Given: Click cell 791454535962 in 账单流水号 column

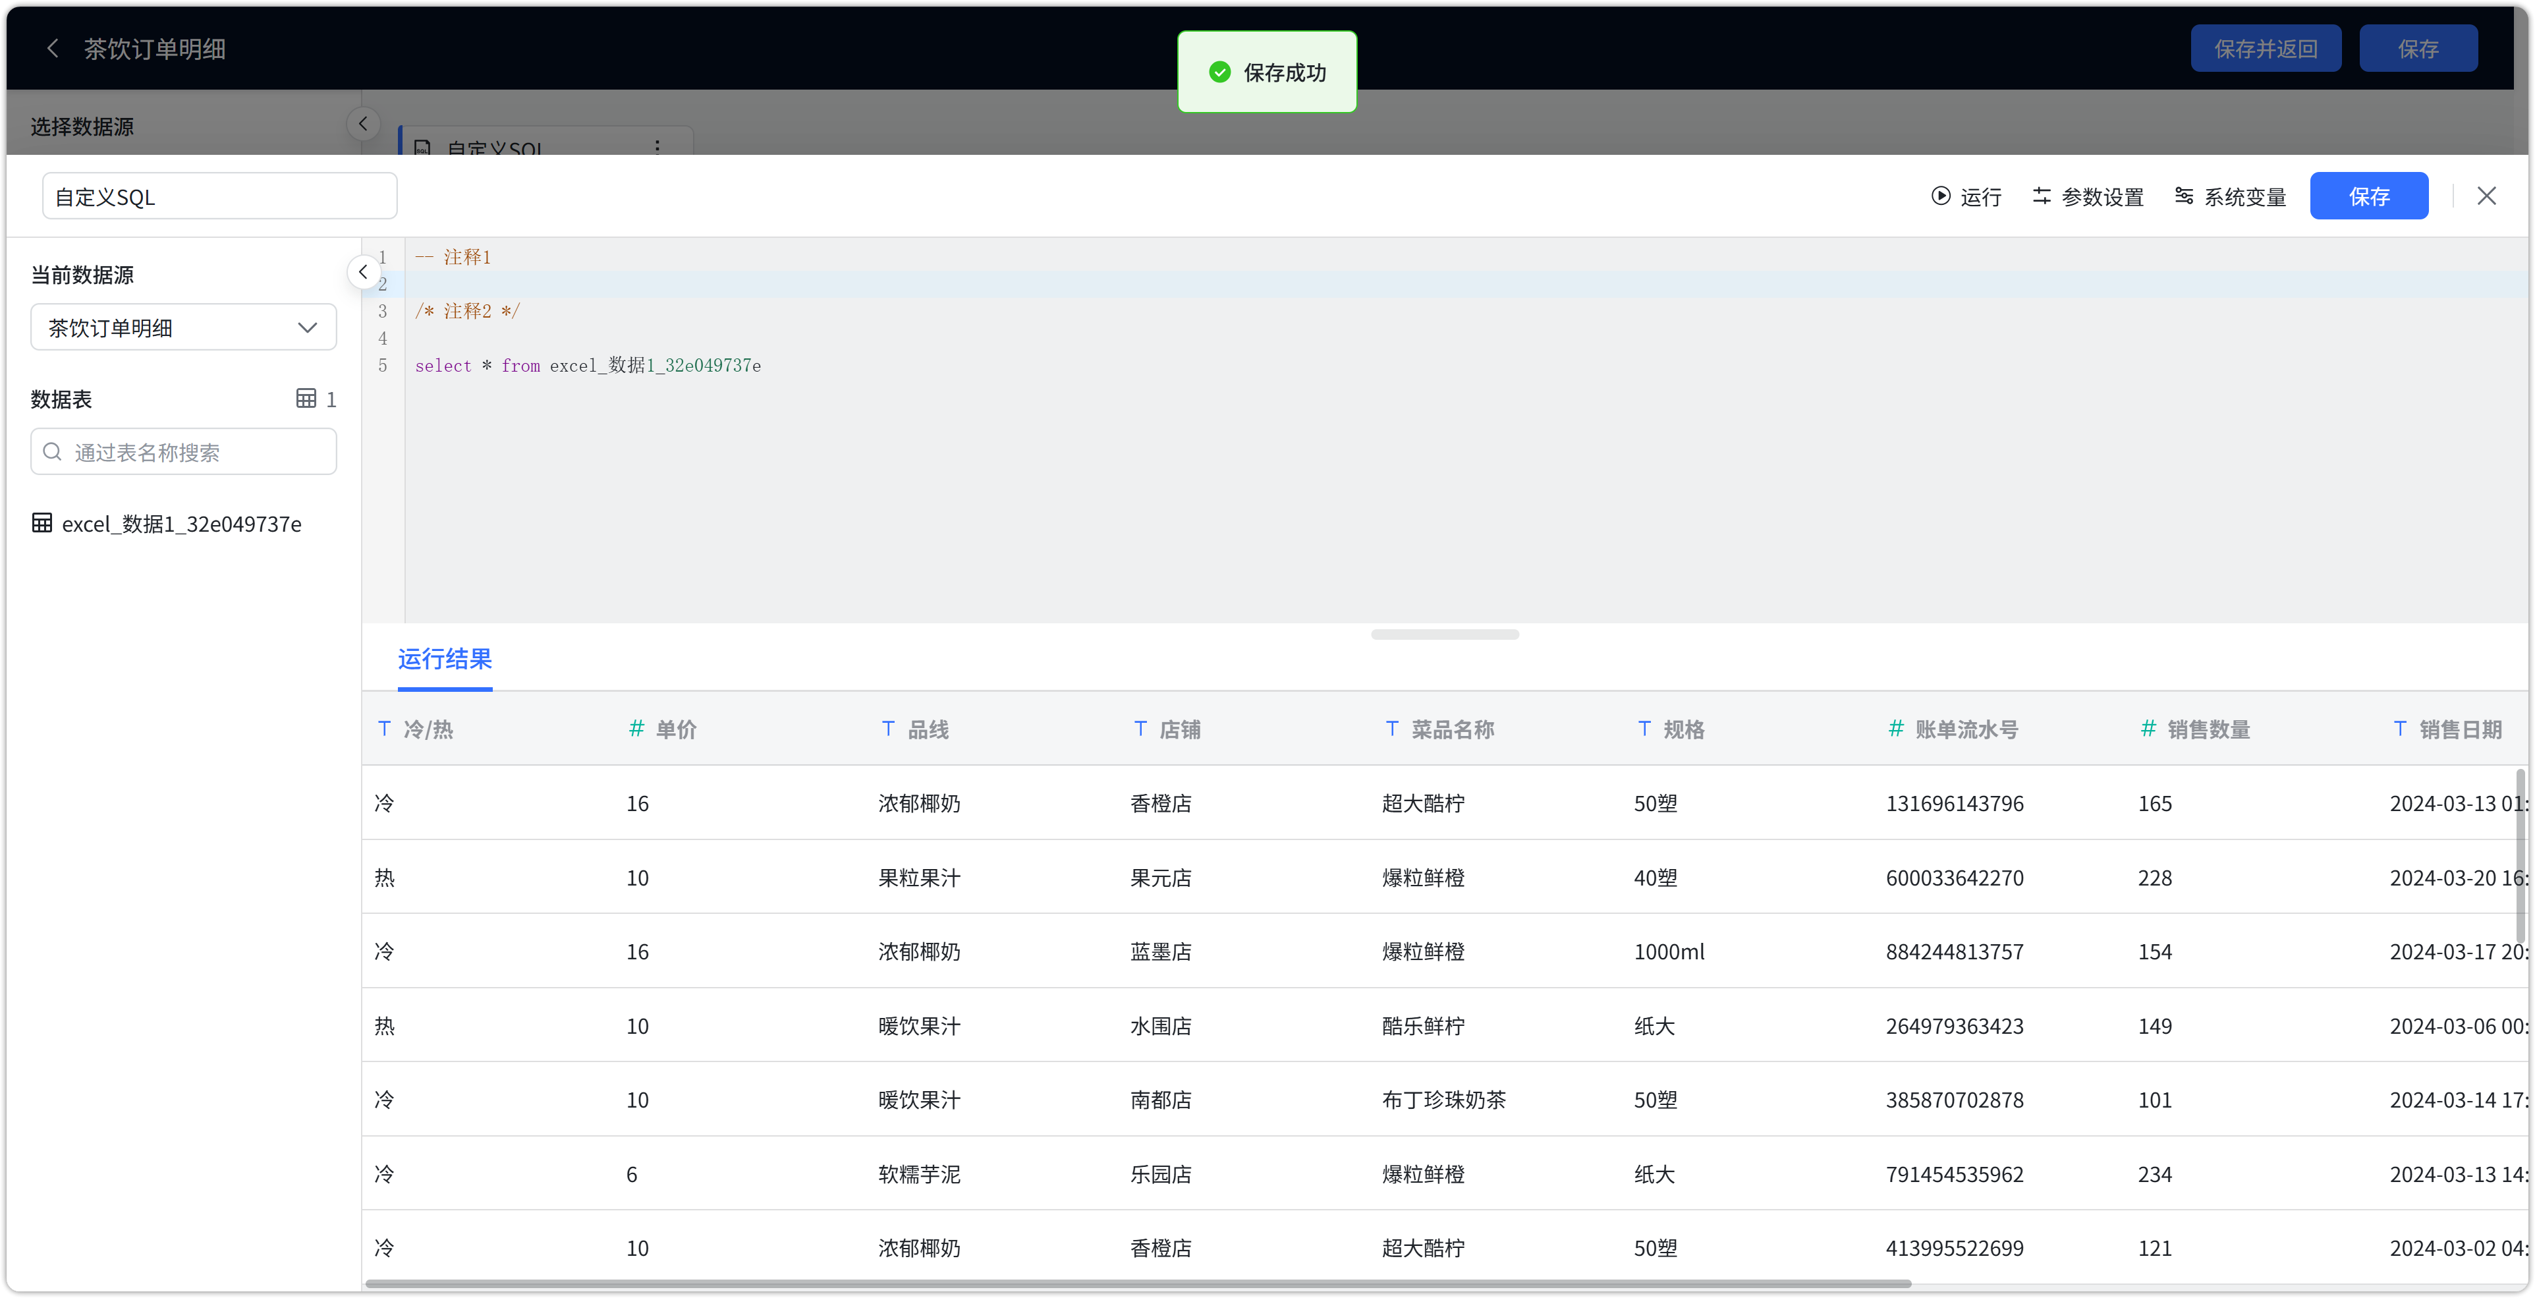Looking at the screenshot, I should pos(1955,1174).
